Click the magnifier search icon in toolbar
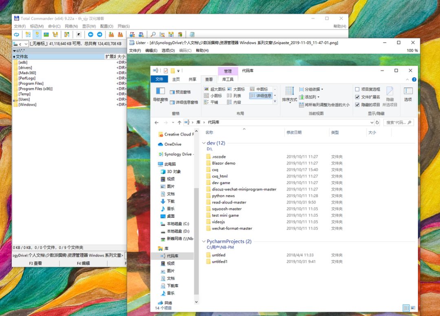The height and width of the screenshot is (316, 440). [x=153, y=35]
